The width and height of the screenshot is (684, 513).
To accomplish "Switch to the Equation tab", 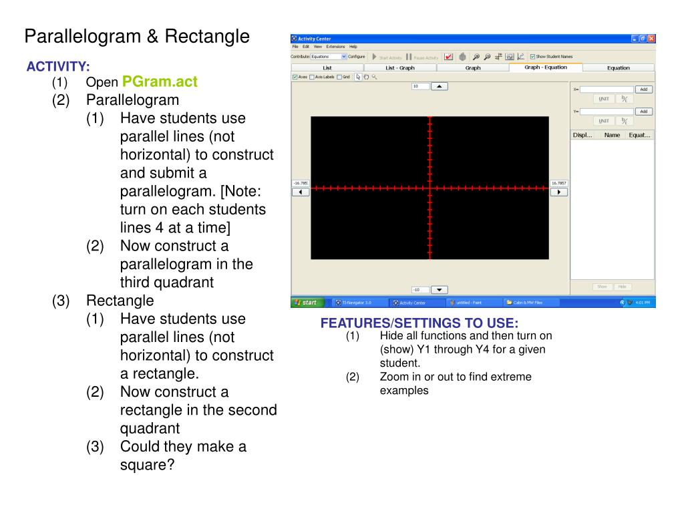I will click(x=619, y=67).
